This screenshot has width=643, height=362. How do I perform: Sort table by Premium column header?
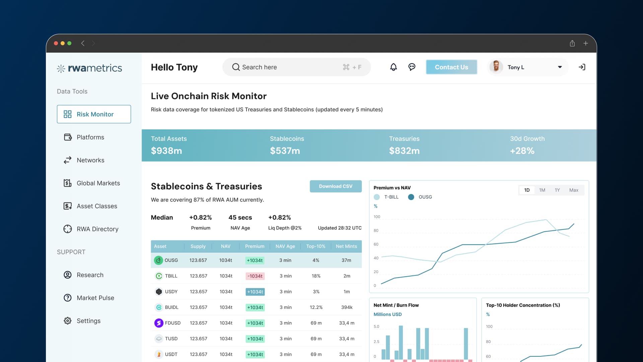tap(255, 246)
